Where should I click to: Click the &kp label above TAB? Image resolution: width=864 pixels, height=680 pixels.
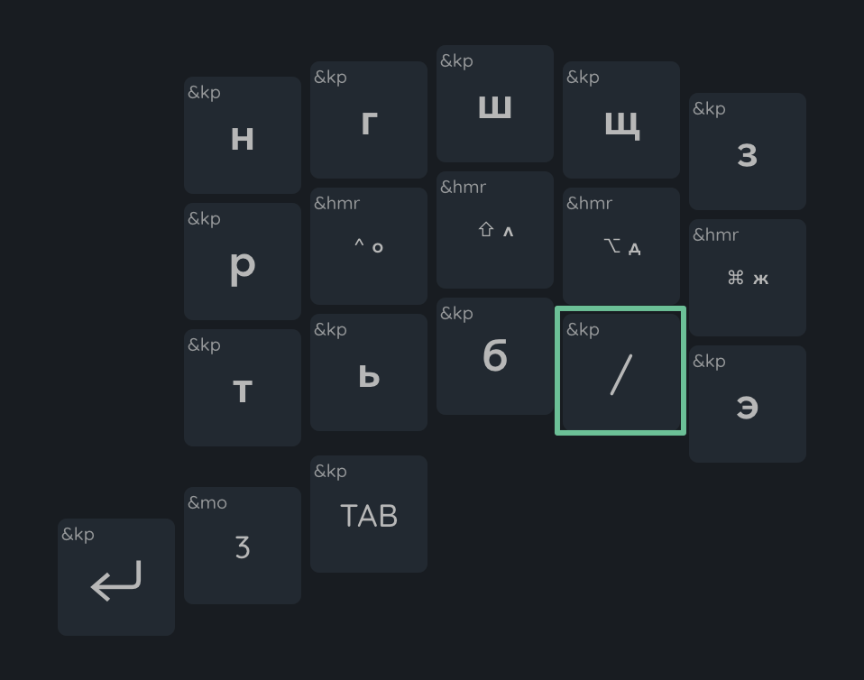330,471
